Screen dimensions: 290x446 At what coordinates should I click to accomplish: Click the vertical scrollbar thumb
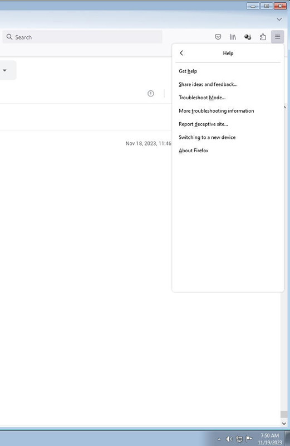[x=284, y=414]
